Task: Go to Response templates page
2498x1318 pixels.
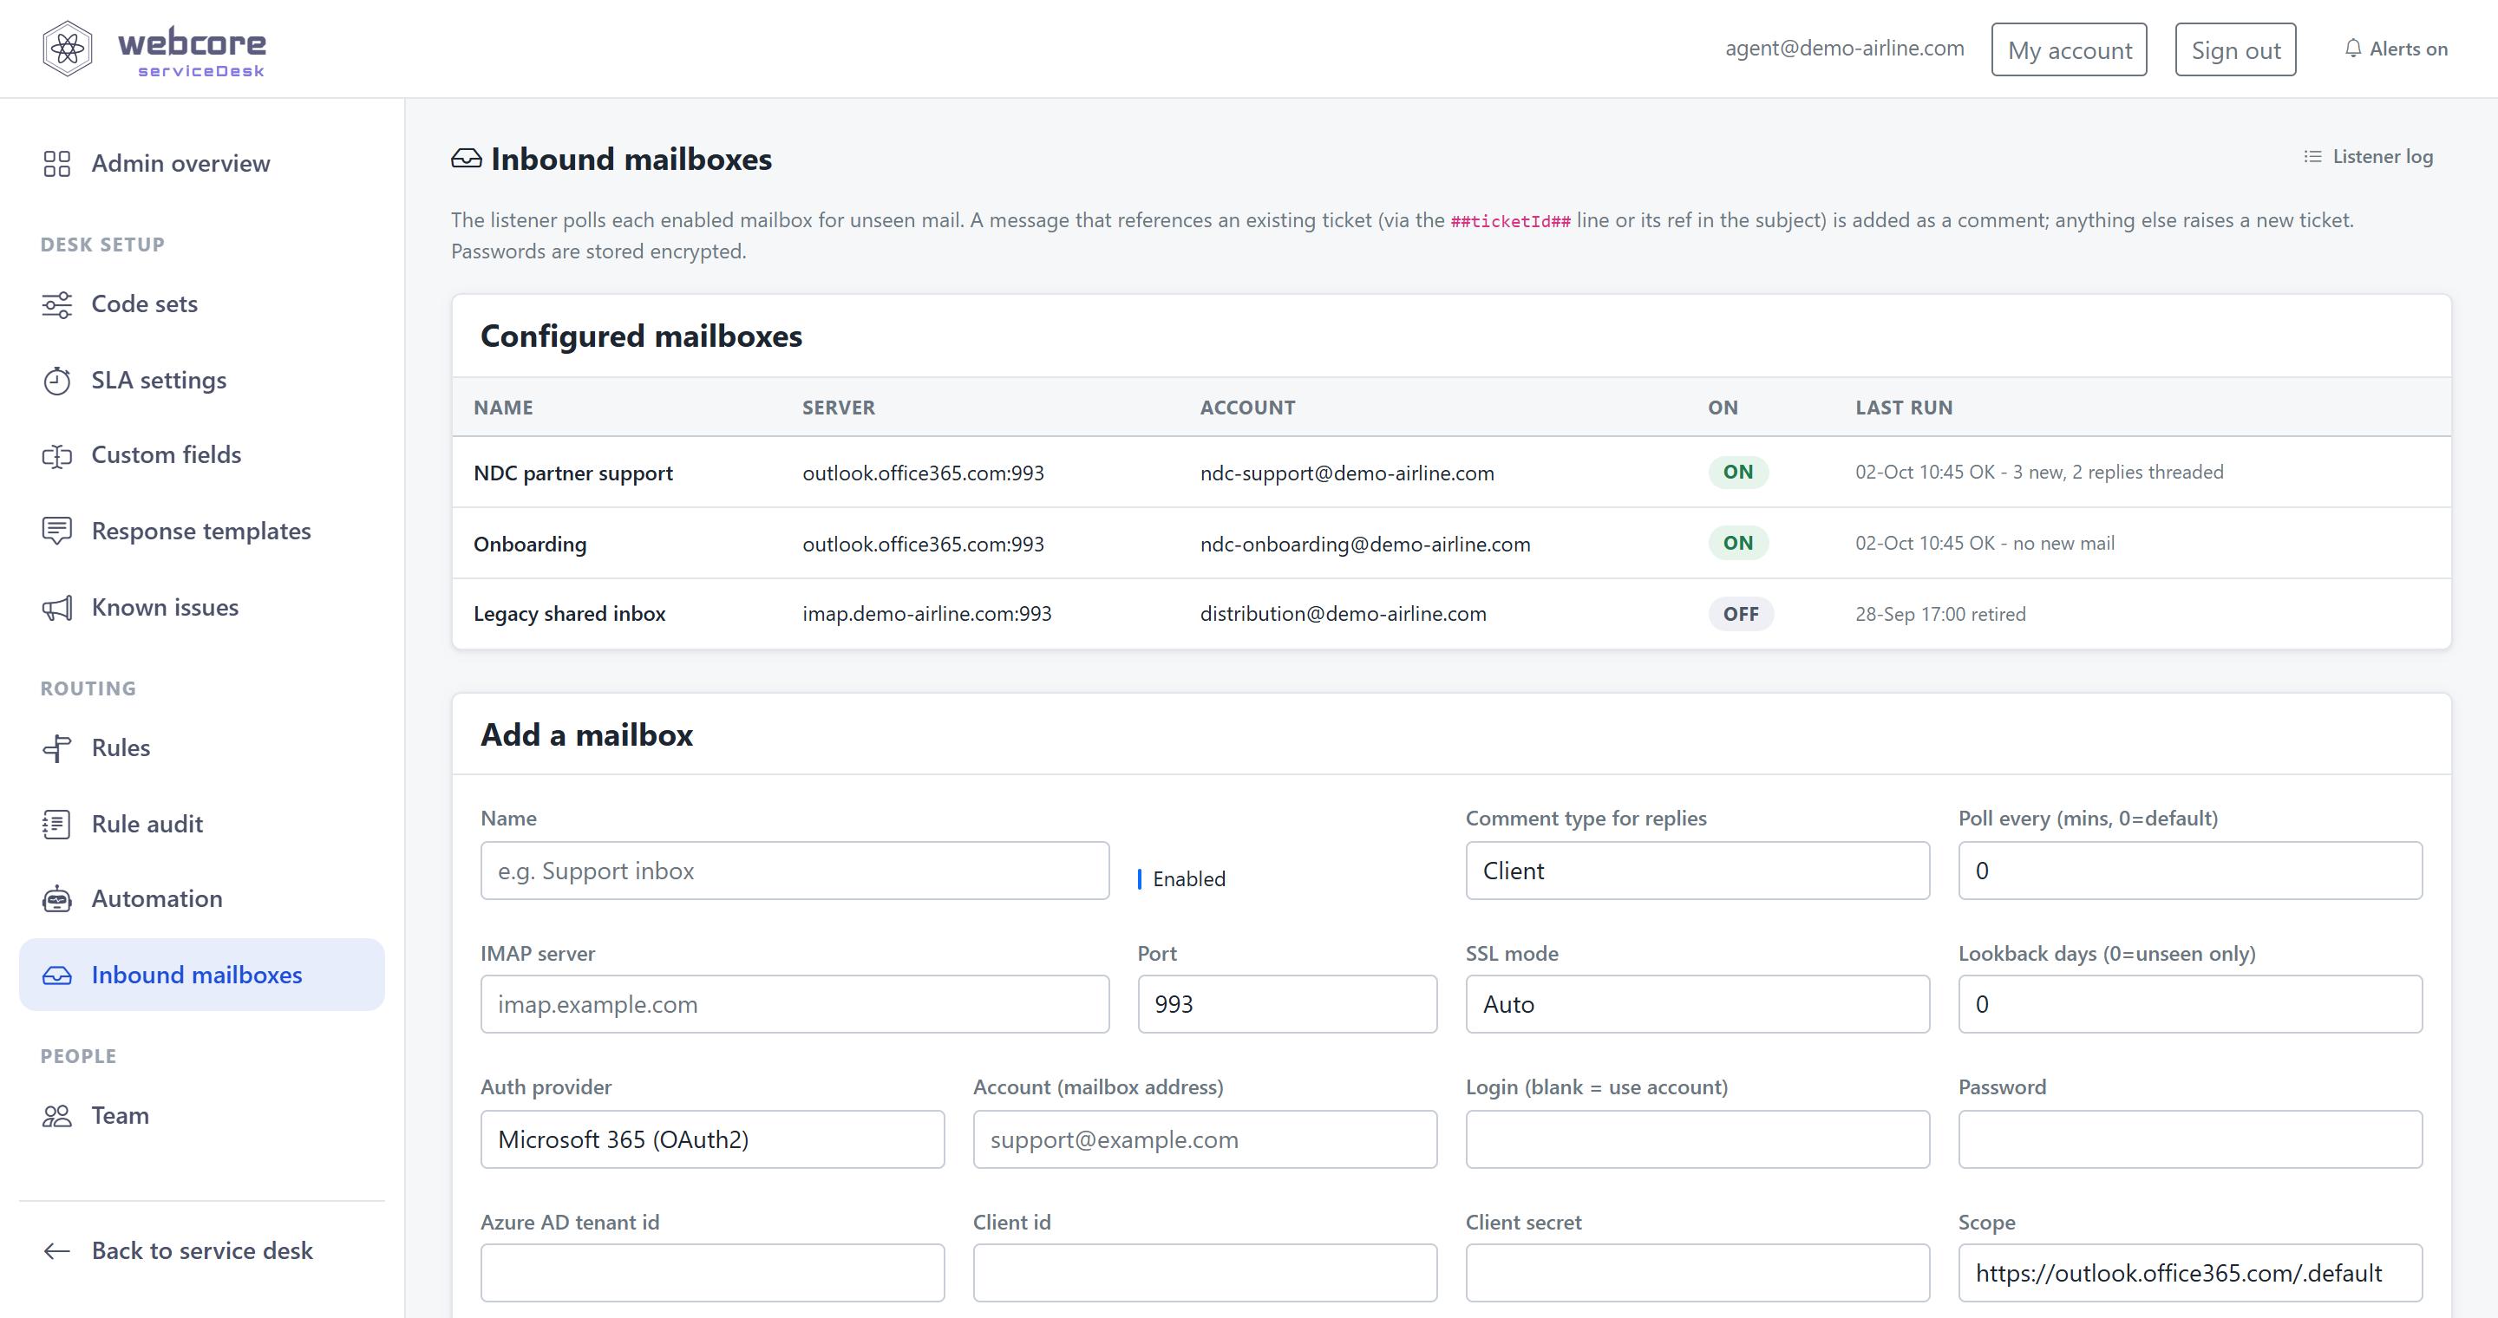Action: coord(202,531)
